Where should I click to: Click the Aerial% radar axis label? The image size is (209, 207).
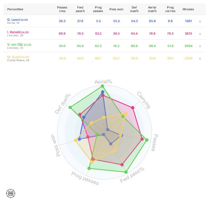pyautogui.click(x=103, y=82)
